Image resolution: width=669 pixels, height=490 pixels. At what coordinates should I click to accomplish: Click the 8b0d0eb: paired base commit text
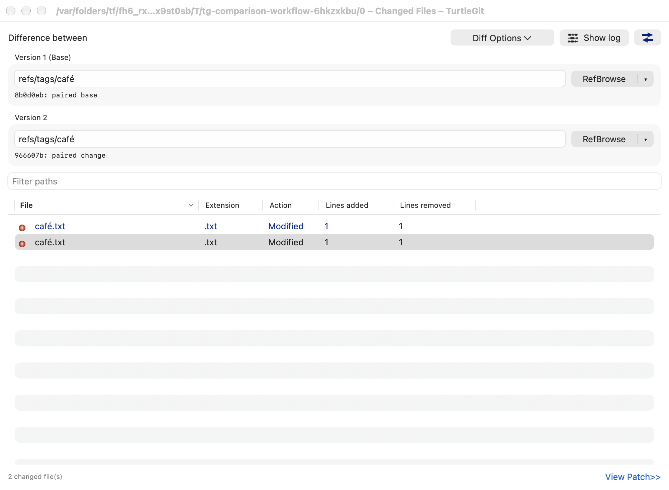pyautogui.click(x=56, y=95)
